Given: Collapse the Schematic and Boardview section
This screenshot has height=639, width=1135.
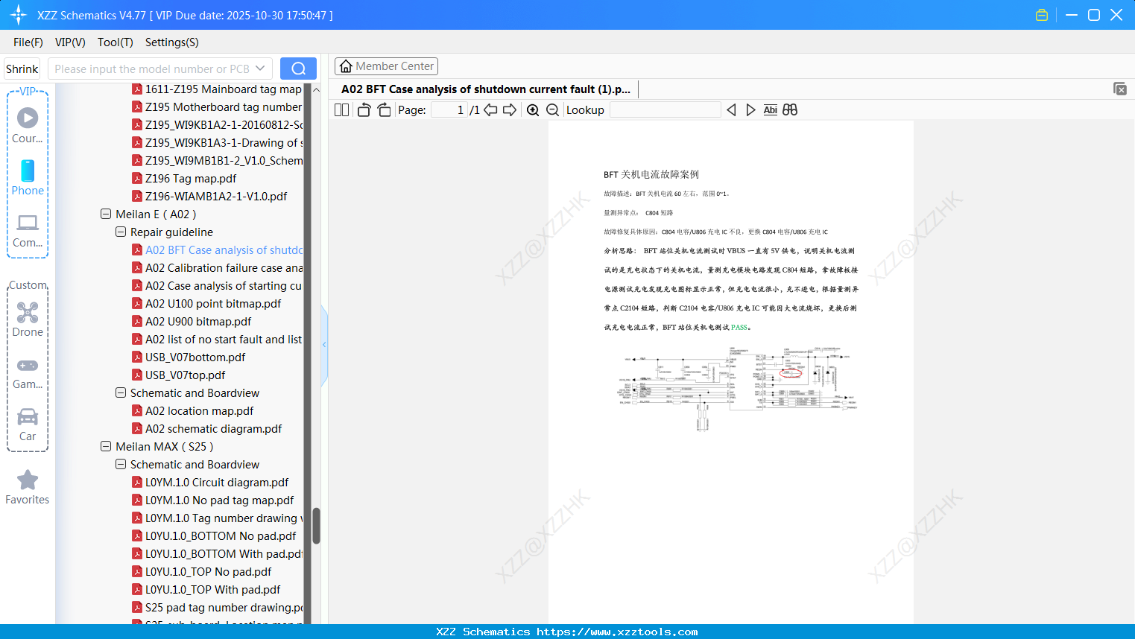Looking at the screenshot, I should [x=120, y=392].
